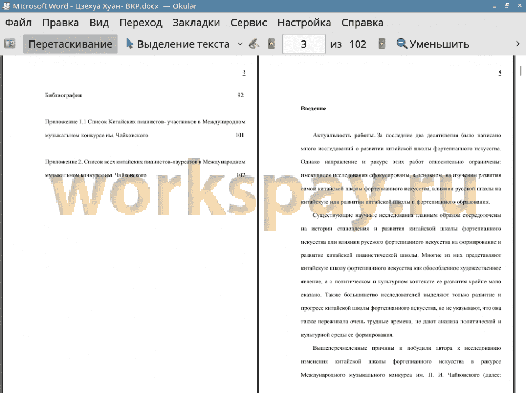Open the Переход menu
The image size is (526, 393).
140,23
